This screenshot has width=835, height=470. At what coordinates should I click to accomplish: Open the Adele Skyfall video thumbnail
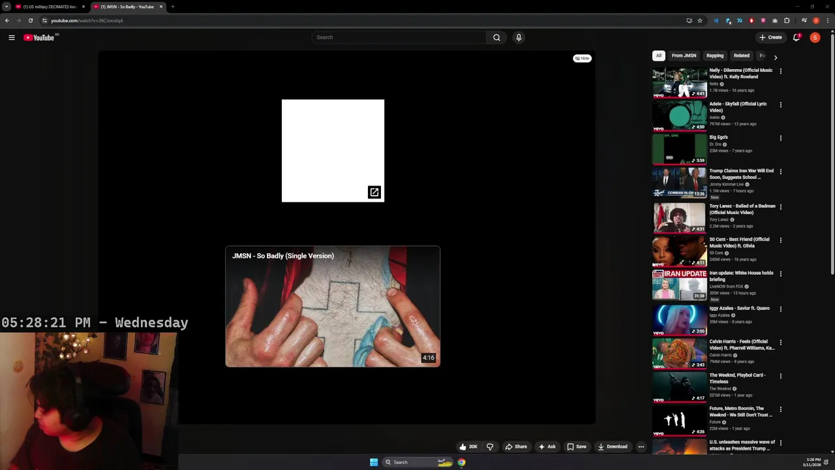tap(679, 116)
